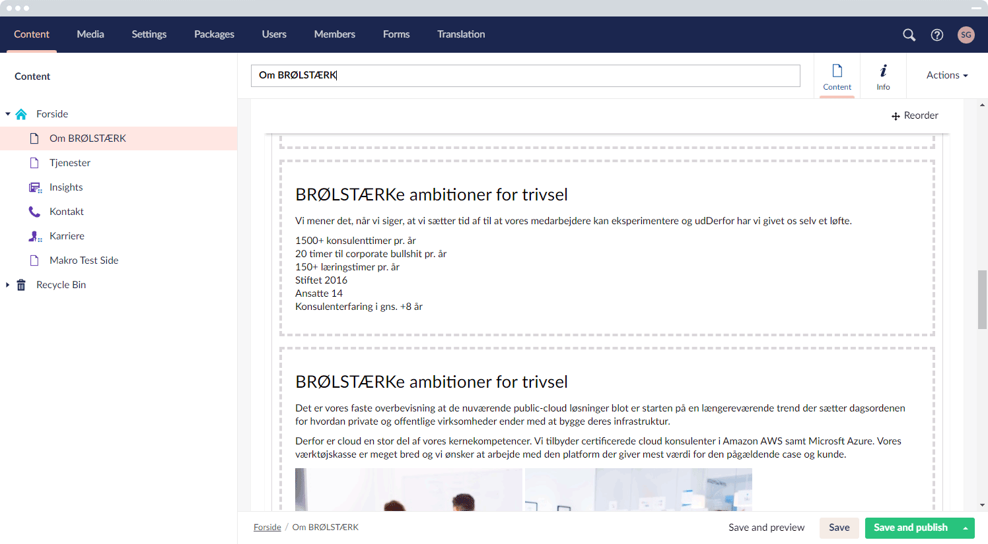Expand the Recycle Bin node
Screen dimensions: 988x544
coord(7,284)
